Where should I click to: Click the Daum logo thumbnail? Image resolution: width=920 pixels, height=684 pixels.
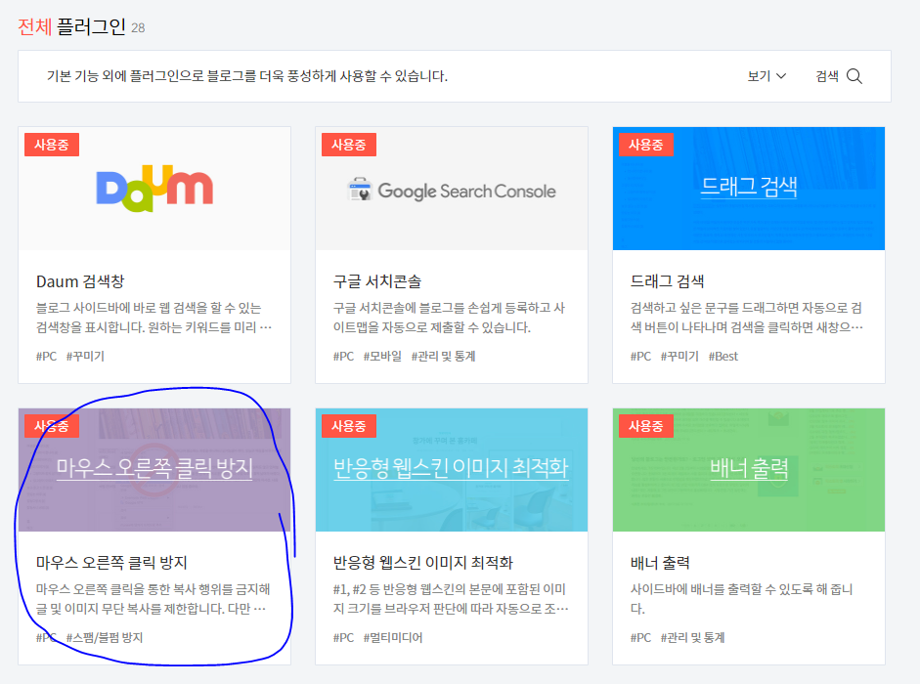coord(154,189)
